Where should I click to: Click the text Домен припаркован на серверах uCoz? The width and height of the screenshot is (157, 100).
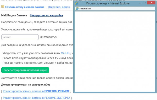26,85
